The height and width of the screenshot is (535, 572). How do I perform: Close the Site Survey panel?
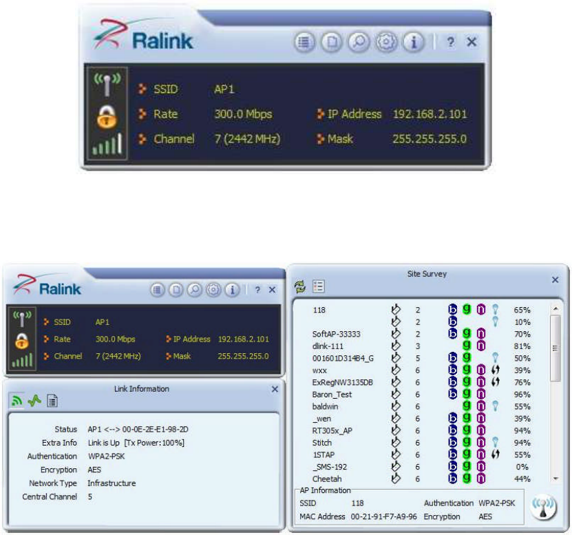point(555,280)
